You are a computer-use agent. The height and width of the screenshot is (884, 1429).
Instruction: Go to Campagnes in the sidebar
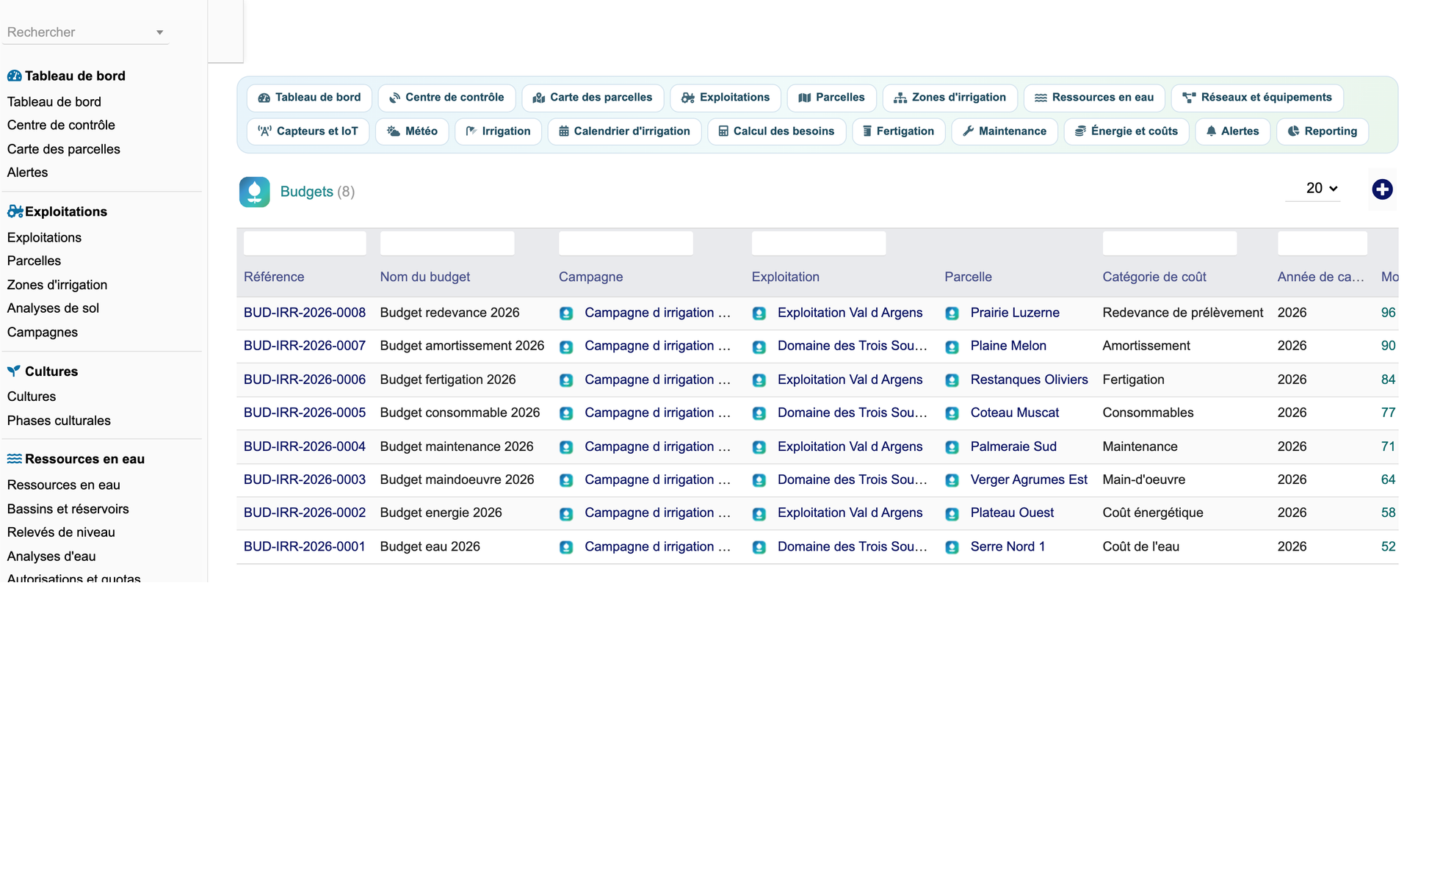coord(43,333)
